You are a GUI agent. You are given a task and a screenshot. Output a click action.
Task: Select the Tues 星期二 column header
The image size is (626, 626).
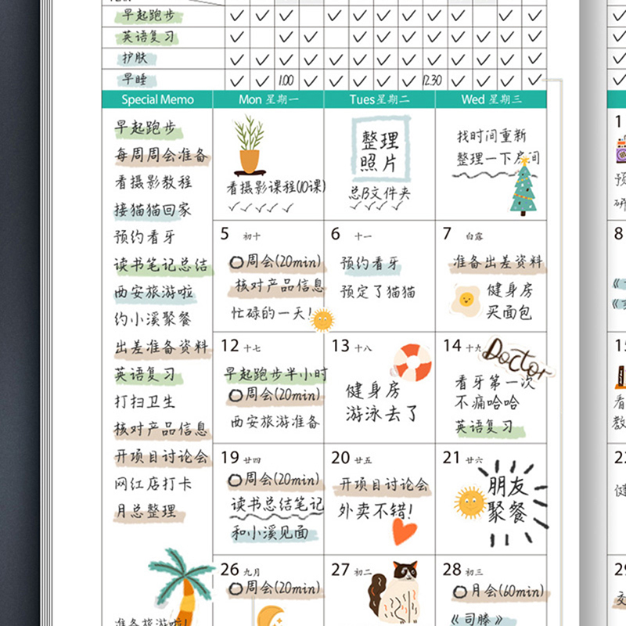[380, 99]
